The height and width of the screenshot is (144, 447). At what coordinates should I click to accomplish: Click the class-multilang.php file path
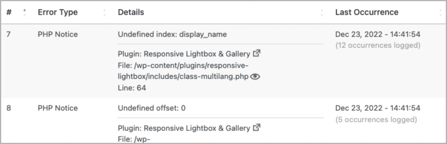pos(183,71)
